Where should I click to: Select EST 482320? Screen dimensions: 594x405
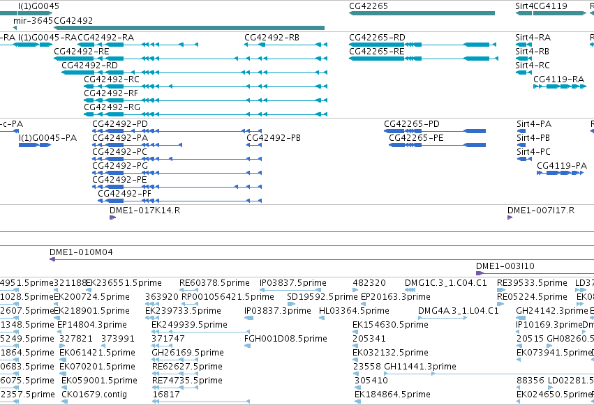[355, 290]
